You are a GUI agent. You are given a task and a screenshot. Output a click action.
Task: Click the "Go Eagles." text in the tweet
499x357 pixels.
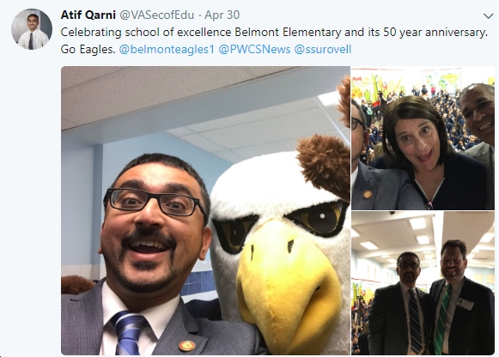pyautogui.click(x=88, y=49)
